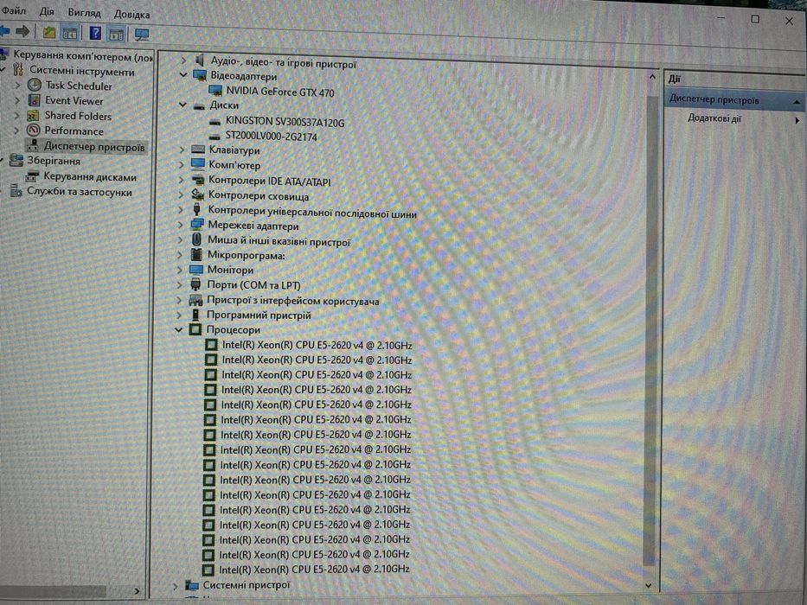807x605 pixels.
Task: Collapse the Відеоадаптери category
Action: (x=183, y=75)
